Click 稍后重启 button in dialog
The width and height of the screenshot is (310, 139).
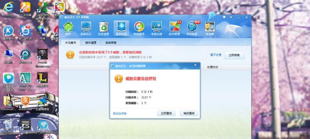(189, 113)
